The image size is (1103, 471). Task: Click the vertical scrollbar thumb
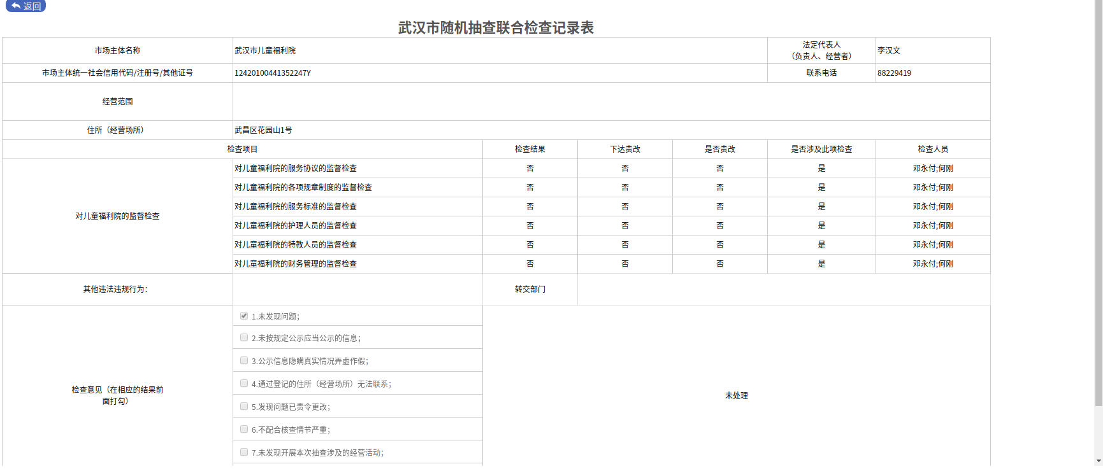coord(1099,204)
